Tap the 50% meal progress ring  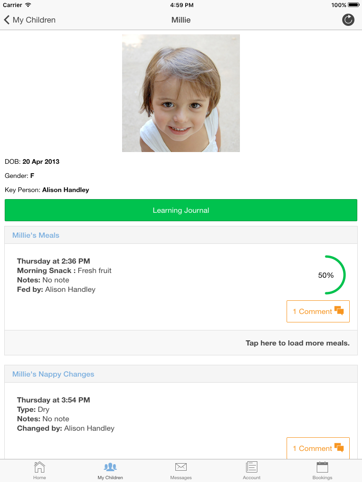coord(326,275)
